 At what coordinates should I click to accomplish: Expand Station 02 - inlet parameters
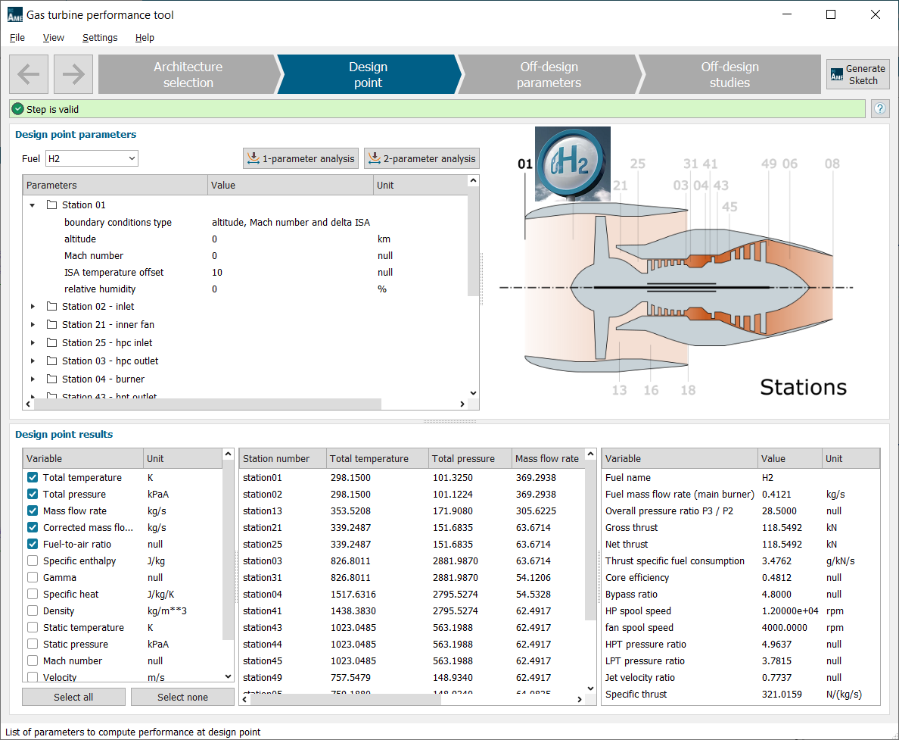click(33, 306)
